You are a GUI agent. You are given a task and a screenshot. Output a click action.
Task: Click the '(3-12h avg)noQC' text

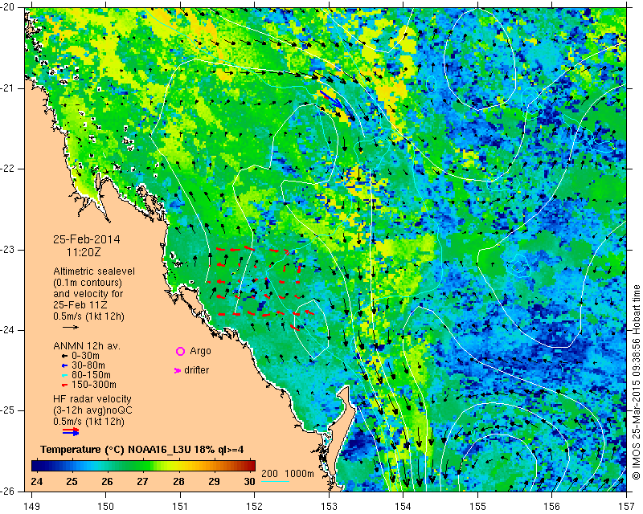tap(92, 410)
